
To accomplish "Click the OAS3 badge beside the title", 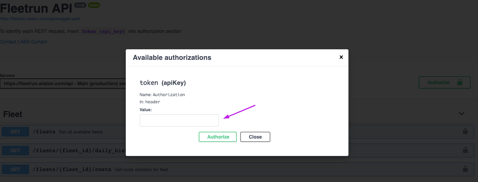I will click(x=94, y=5).
